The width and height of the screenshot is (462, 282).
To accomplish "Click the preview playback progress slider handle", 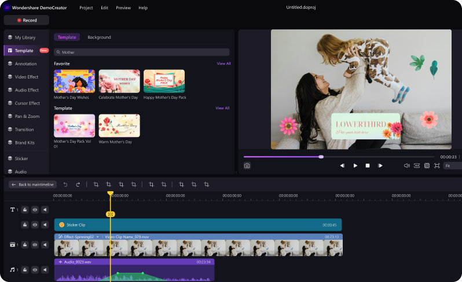I will click(321, 157).
